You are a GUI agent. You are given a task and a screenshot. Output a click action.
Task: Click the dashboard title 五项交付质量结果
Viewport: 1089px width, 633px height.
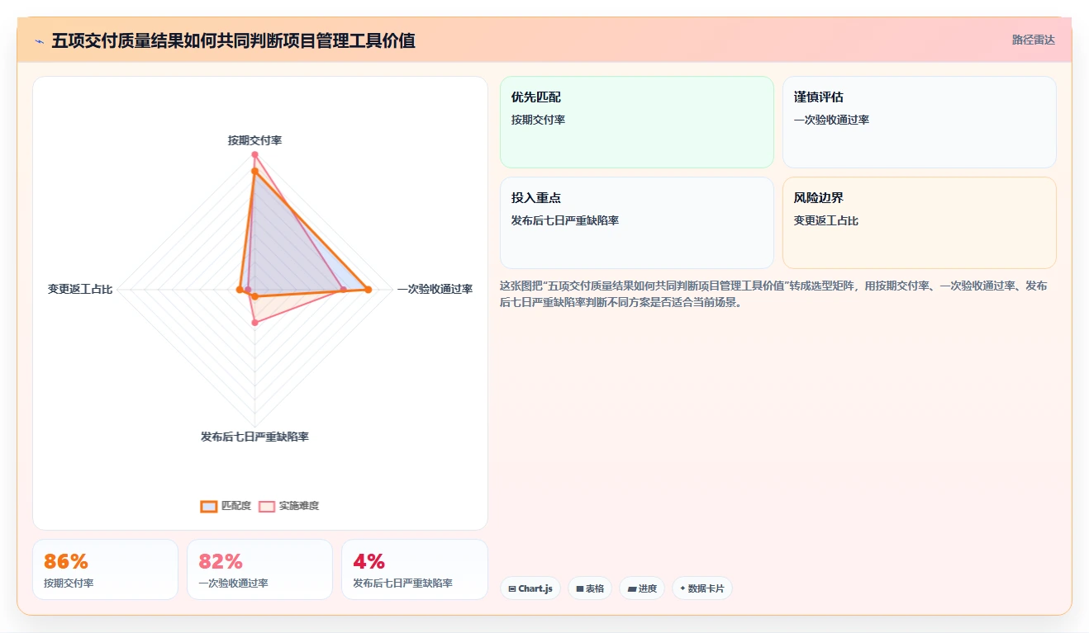point(233,40)
